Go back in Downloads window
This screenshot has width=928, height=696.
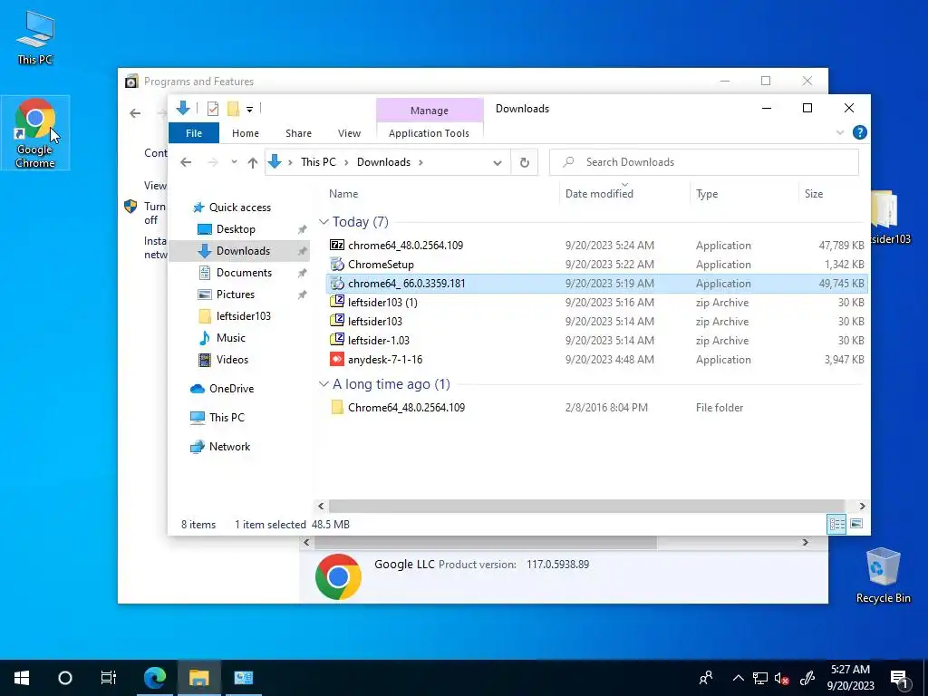(186, 162)
